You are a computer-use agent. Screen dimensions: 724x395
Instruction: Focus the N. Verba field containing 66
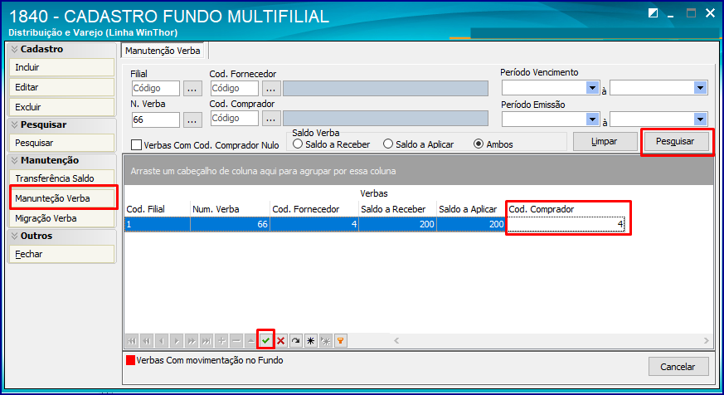tap(156, 120)
